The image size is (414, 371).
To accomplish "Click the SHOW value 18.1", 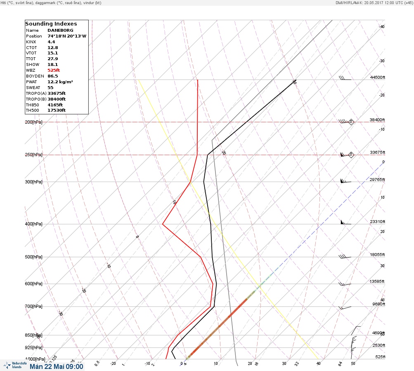I will (52, 65).
